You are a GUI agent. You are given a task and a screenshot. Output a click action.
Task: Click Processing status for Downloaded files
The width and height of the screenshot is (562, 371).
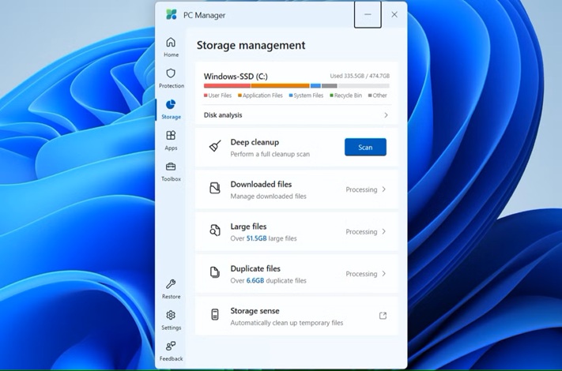coord(361,189)
